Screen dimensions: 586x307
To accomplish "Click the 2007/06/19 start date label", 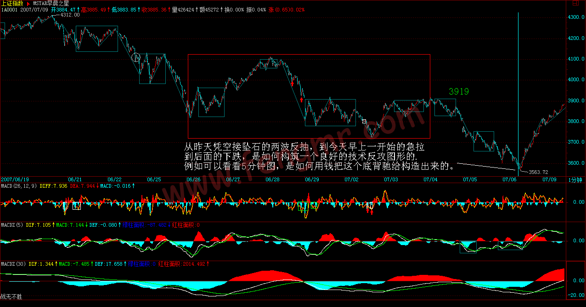I will 15,179.
